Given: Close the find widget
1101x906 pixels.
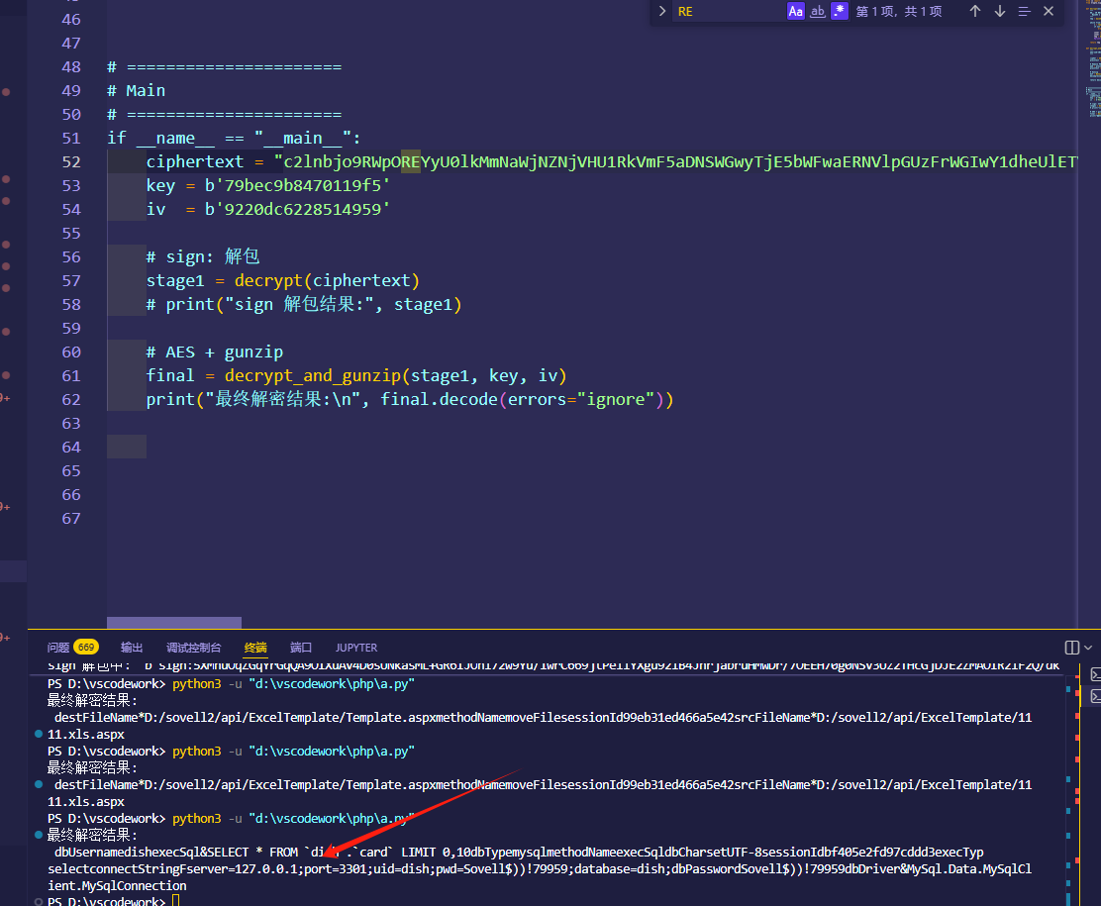Looking at the screenshot, I should coord(1050,11).
